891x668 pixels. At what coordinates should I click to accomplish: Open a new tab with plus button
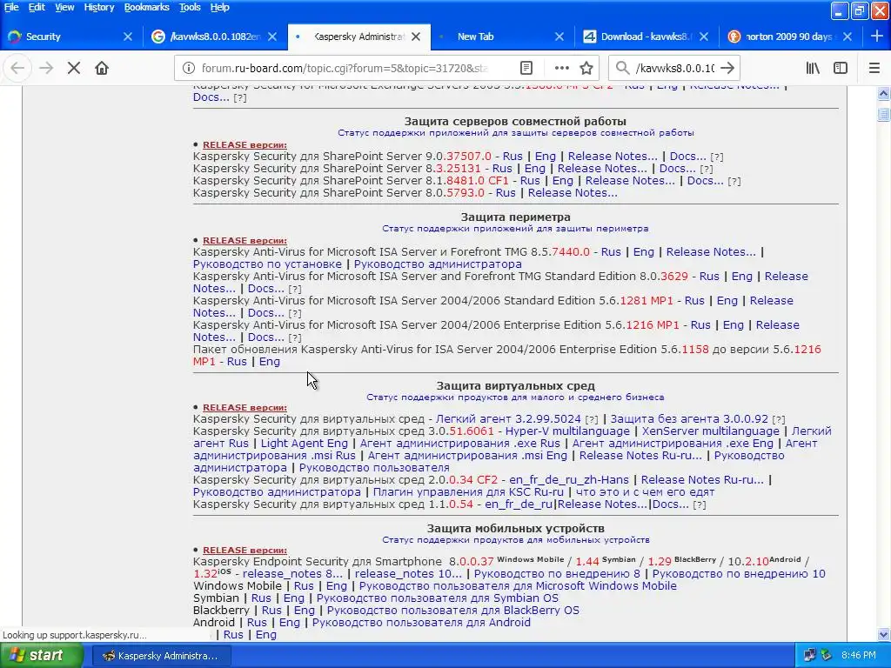coord(877,37)
